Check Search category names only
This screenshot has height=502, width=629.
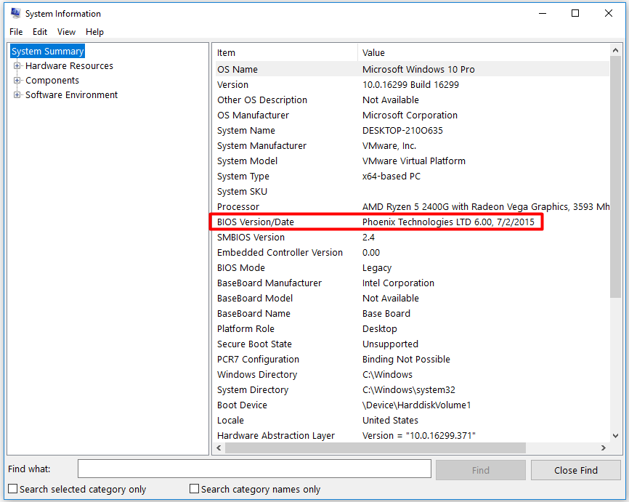pos(194,489)
